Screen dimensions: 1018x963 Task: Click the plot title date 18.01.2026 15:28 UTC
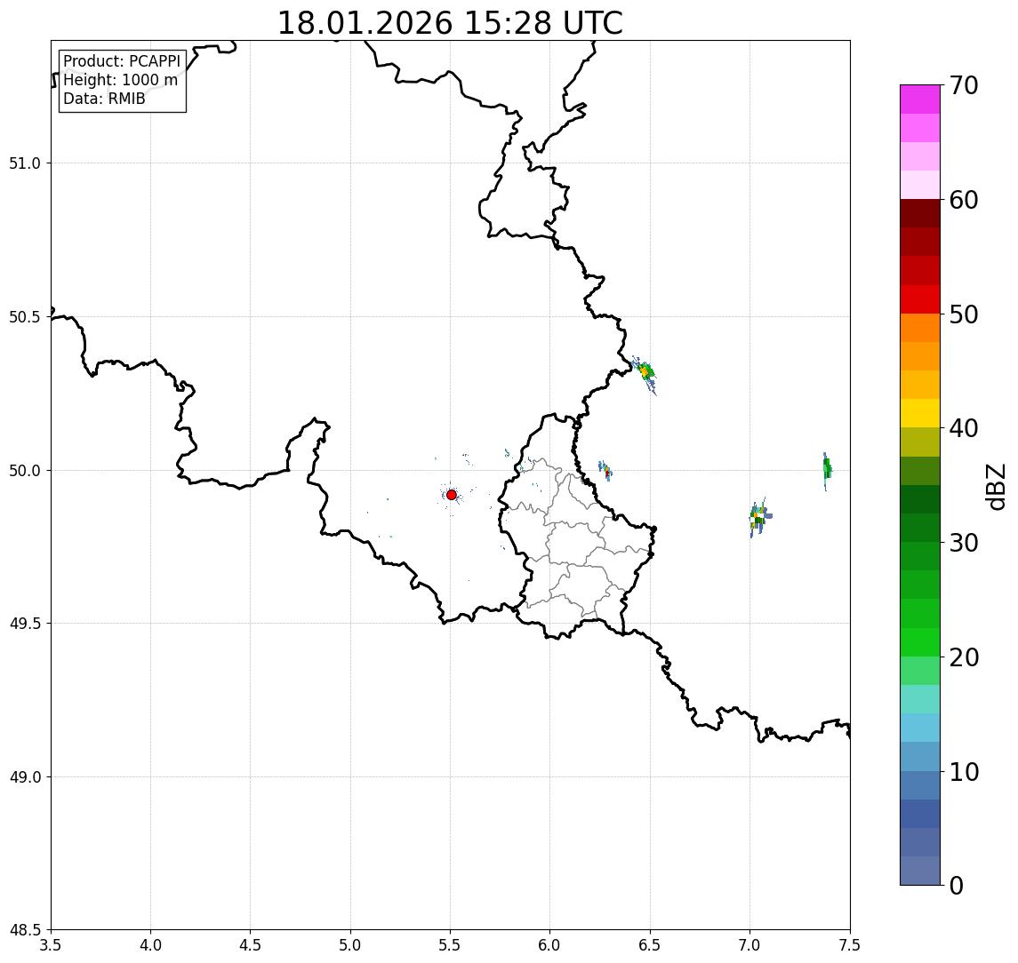tap(450, 23)
